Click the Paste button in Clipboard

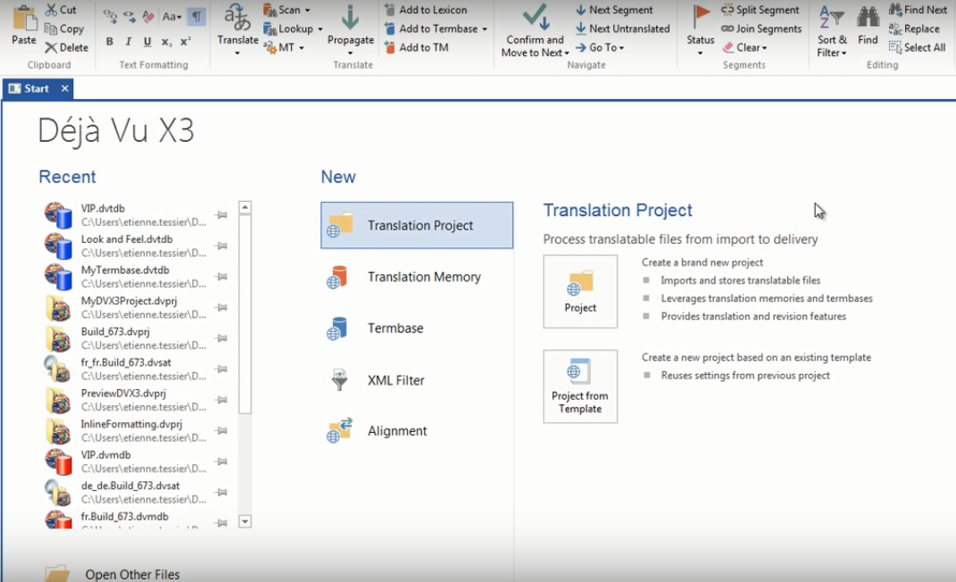click(24, 24)
